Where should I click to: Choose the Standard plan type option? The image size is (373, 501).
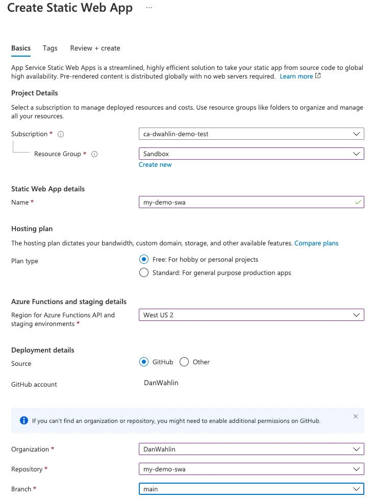144,272
